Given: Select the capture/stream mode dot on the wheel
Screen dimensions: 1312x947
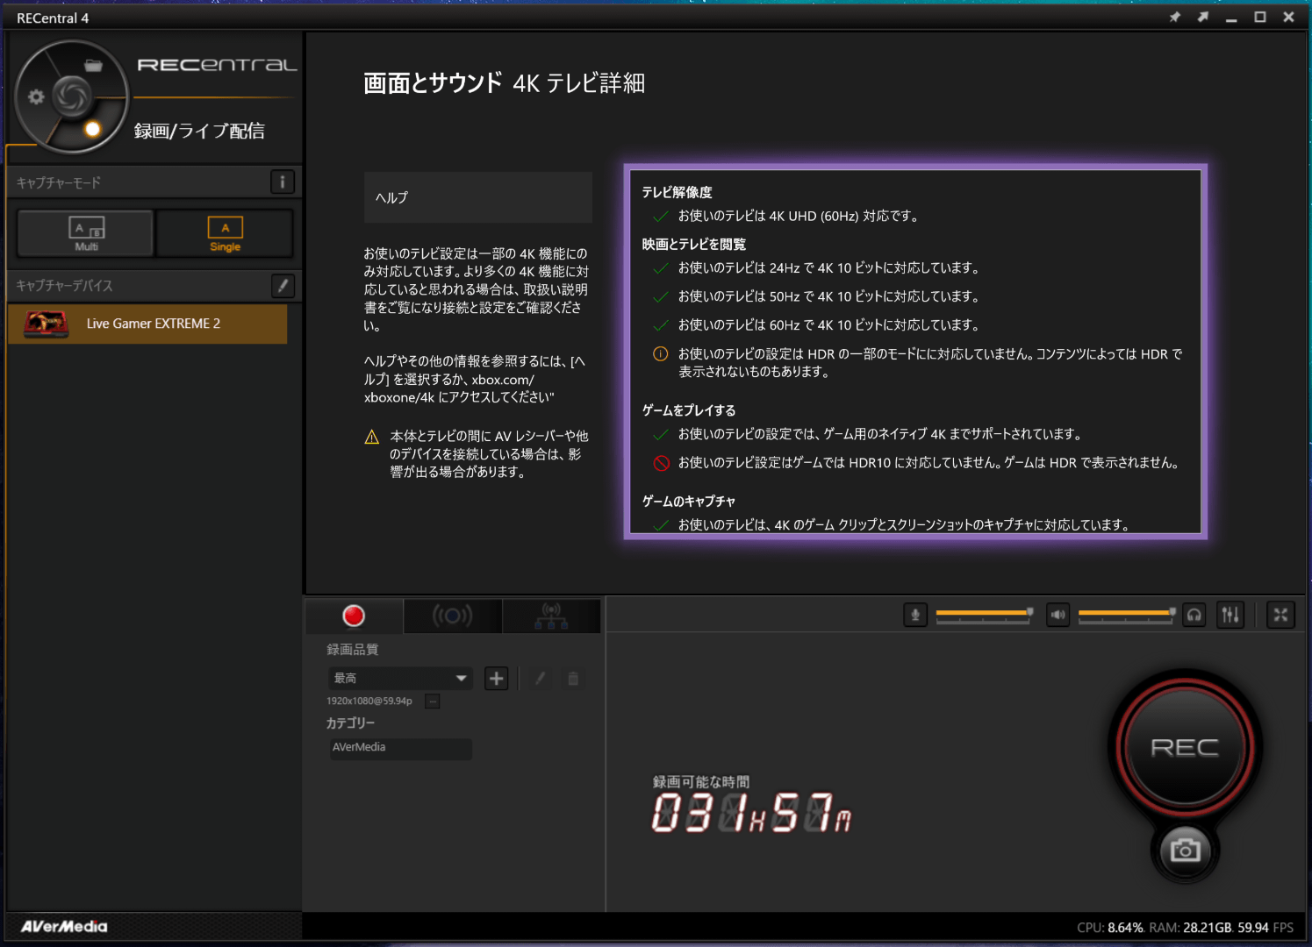Looking at the screenshot, I should tap(92, 130).
